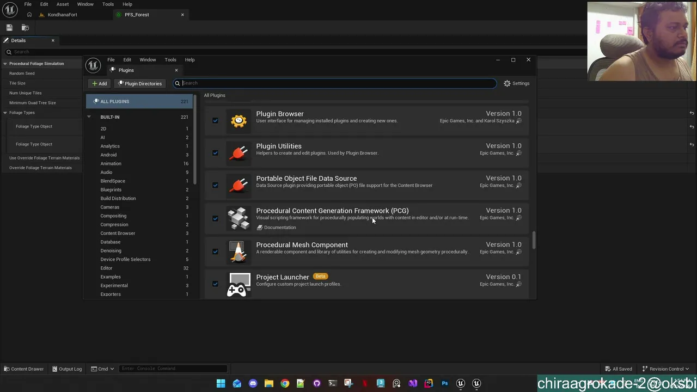Focus the Details panel search field
The height and width of the screenshot is (392, 697).
(294, 52)
